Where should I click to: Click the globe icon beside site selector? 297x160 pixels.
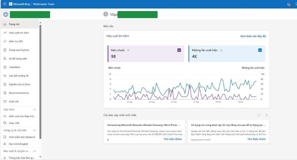point(6,14)
